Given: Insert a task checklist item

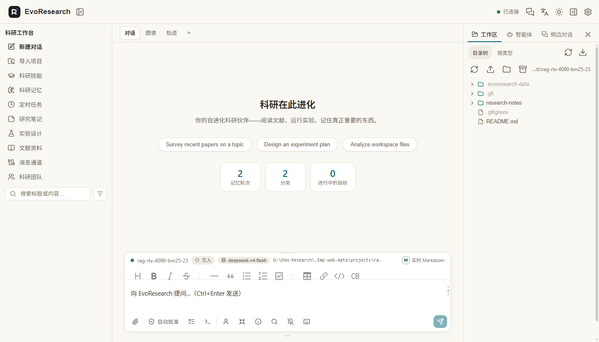Looking at the screenshot, I should (279, 276).
